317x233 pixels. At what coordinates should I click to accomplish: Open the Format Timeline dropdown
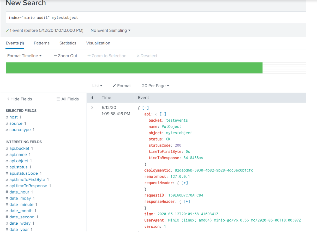pyautogui.click(x=24, y=56)
